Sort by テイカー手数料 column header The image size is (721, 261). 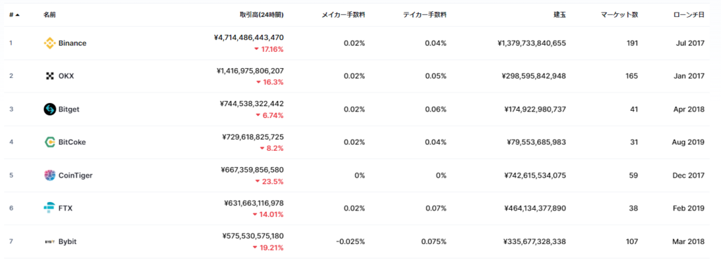[425, 15]
